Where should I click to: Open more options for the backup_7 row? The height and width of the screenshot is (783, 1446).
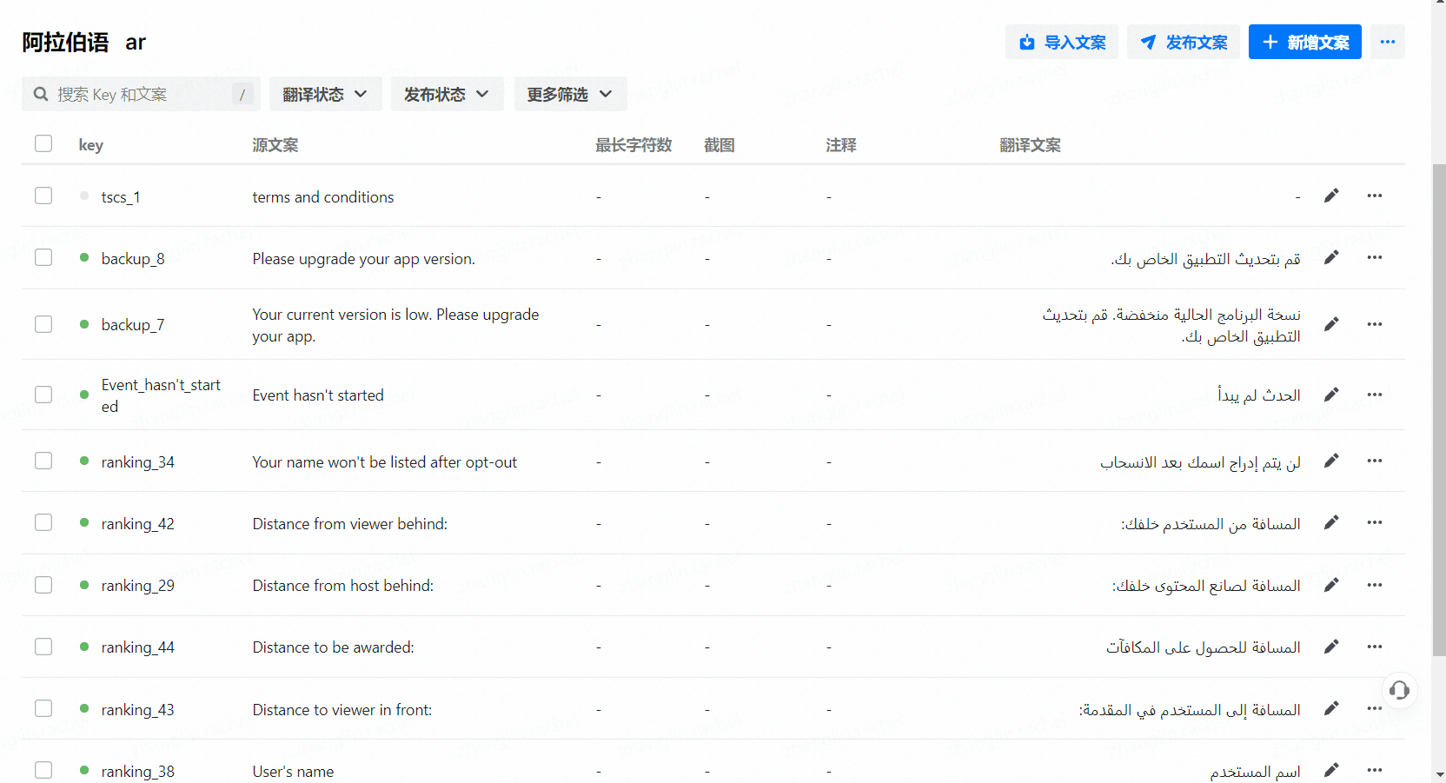point(1374,324)
